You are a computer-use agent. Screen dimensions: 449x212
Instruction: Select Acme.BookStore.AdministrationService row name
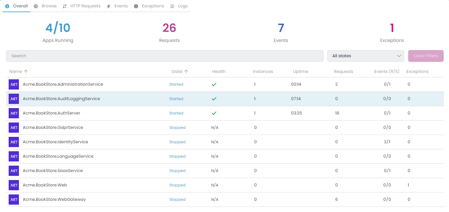pos(63,84)
